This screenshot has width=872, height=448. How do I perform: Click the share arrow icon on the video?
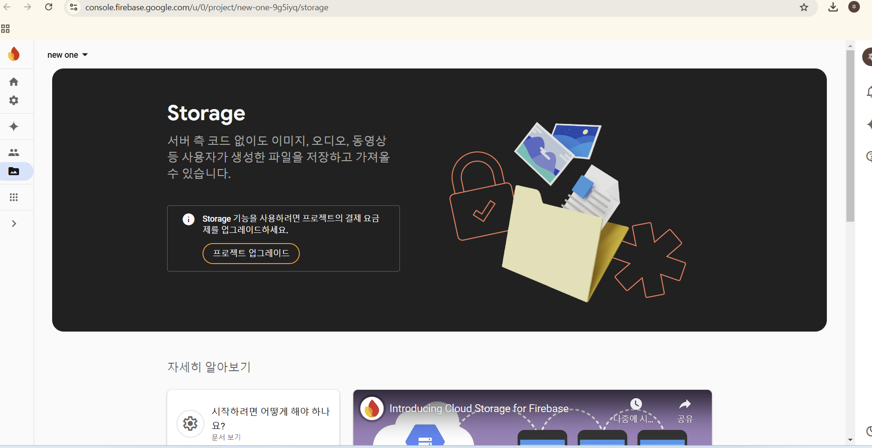(x=685, y=404)
